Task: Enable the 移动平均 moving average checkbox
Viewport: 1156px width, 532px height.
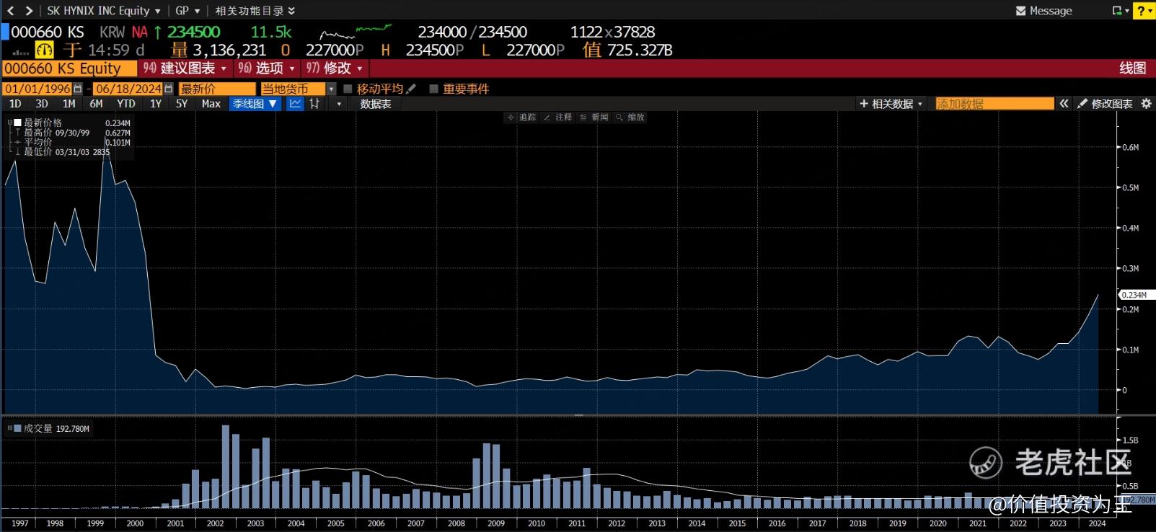Action: pos(348,89)
